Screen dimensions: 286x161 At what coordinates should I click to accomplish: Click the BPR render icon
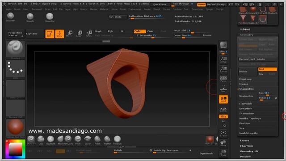point(223,45)
